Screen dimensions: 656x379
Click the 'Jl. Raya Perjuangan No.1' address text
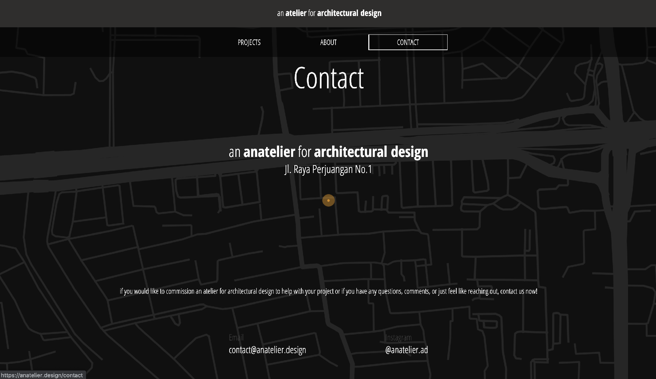tap(328, 169)
